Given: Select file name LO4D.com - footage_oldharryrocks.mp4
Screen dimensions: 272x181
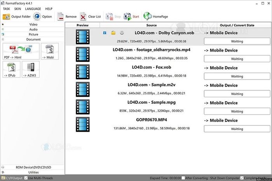Looking at the screenshot, I should pyautogui.click(x=152, y=50).
